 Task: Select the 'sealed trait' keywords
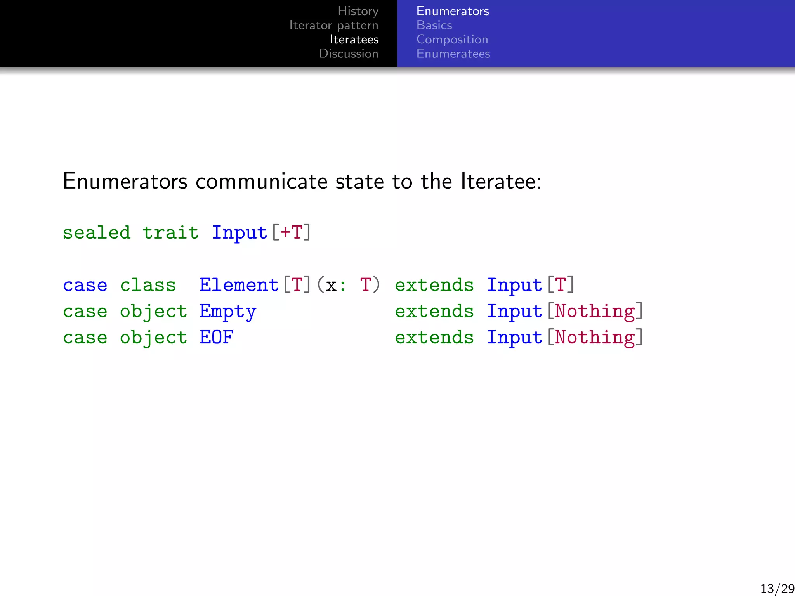pyautogui.click(x=131, y=233)
